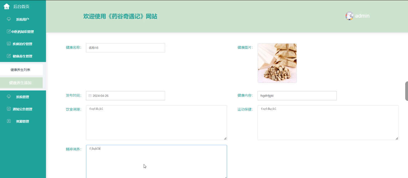Click the 健康内容 label
The width and height of the screenshot is (408, 178).
click(x=245, y=96)
